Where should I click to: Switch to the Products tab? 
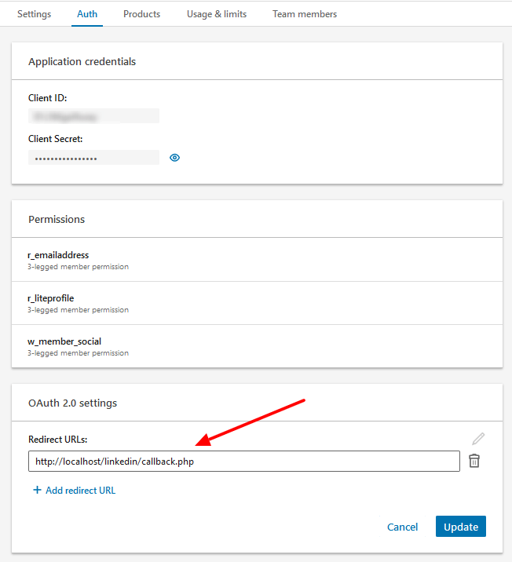(141, 14)
